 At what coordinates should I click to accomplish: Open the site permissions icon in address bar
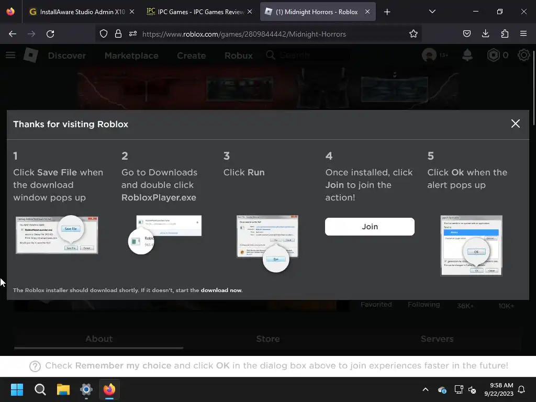coord(133,34)
